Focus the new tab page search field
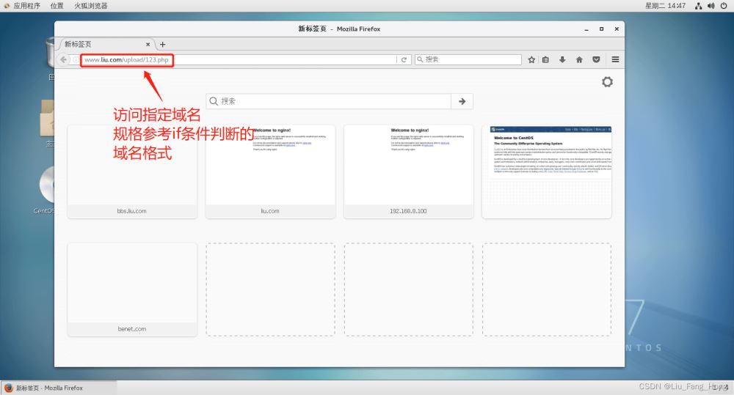The image size is (734, 395). (329, 101)
